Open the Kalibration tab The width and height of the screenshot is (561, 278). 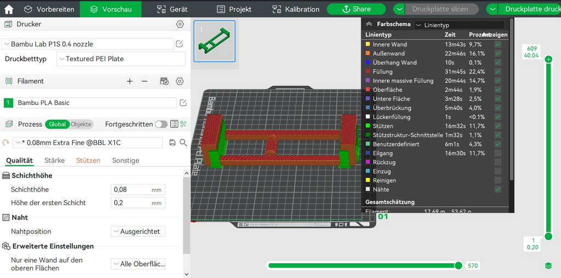click(295, 9)
